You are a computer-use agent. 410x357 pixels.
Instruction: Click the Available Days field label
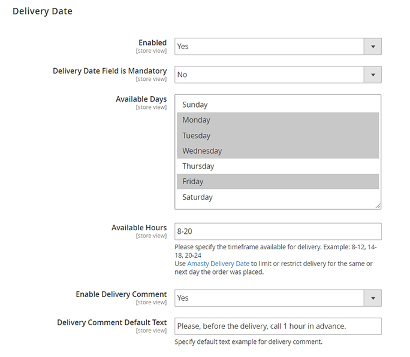tap(141, 99)
